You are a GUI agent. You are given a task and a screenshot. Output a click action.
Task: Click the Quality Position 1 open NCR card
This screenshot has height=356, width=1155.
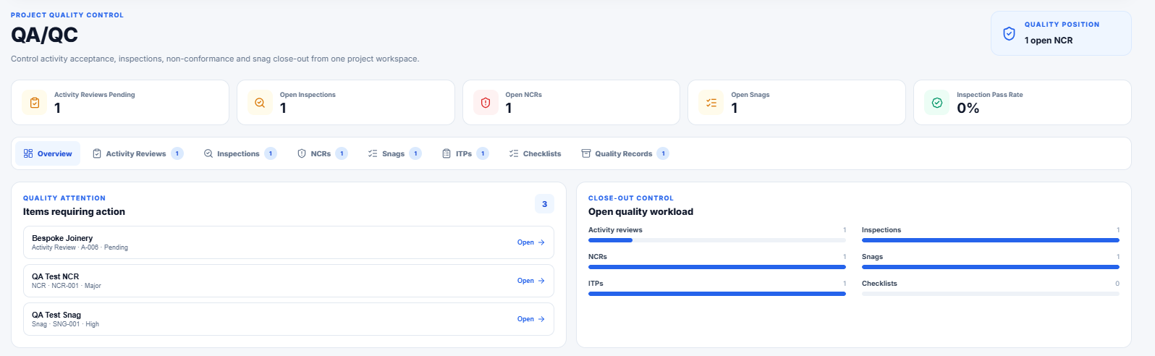1061,33
